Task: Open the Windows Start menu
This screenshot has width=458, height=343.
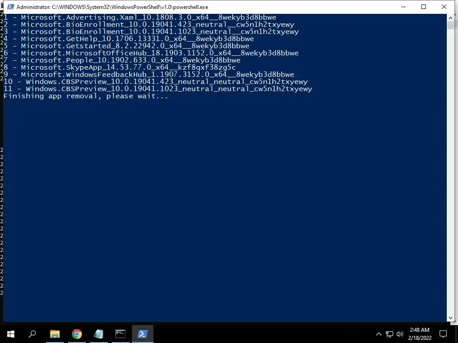Action: [x=11, y=334]
